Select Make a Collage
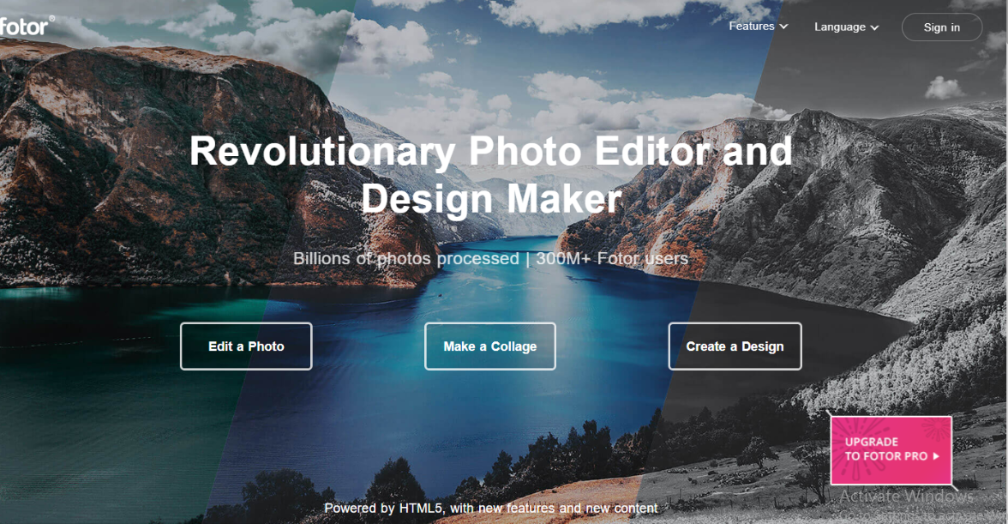This screenshot has height=524, width=1008. coord(490,346)
